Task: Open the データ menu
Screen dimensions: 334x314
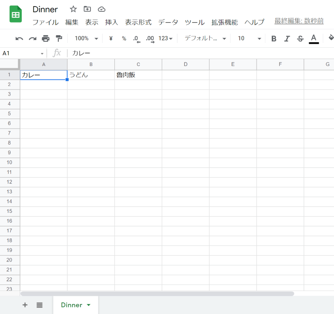Action: tap(168, 22)
